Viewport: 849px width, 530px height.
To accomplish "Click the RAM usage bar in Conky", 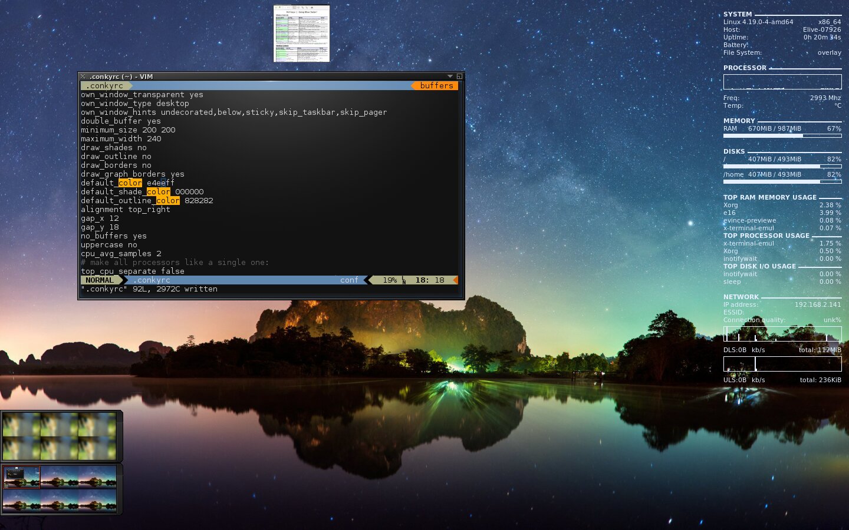I will point(782,136).
